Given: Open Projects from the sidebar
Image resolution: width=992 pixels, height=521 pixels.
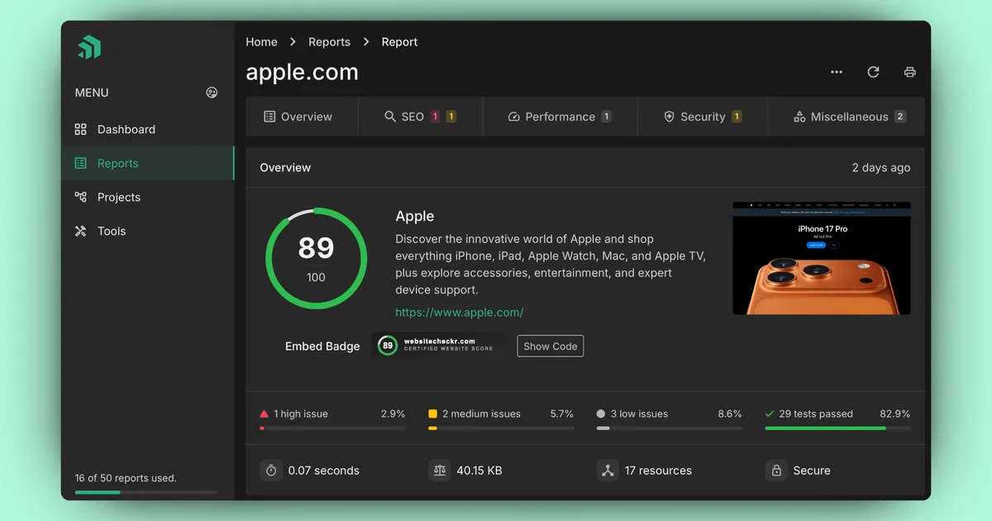Looking at the screenshot, I should click(118, 197).
